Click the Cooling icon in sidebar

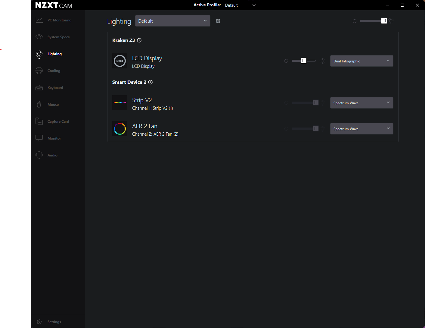tap(39, 71)
